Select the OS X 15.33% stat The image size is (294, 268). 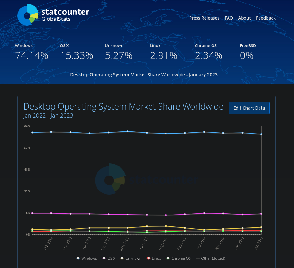tap(79, 53)
